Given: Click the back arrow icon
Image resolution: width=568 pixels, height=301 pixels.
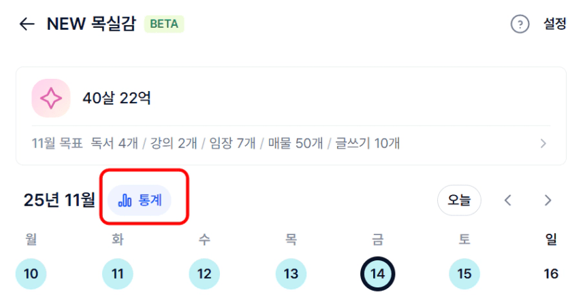Looking at the screenshot, I should click(27, 24).
